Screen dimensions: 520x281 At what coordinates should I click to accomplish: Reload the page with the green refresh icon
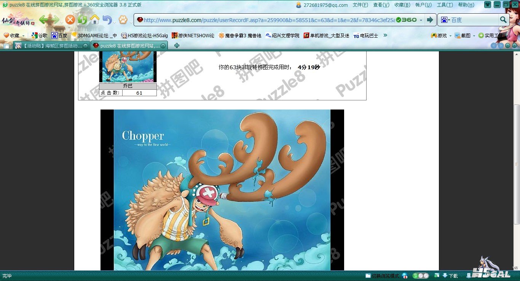click(x=82, y=20)
